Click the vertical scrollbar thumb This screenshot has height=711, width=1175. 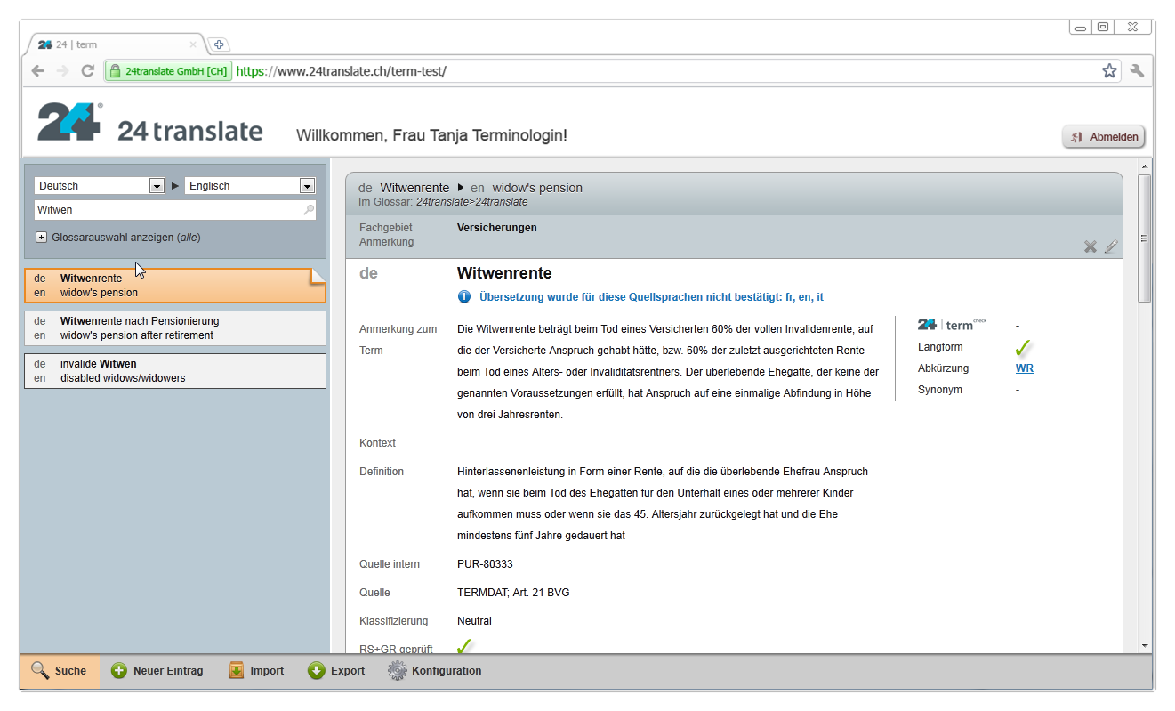coord(1145,238)
